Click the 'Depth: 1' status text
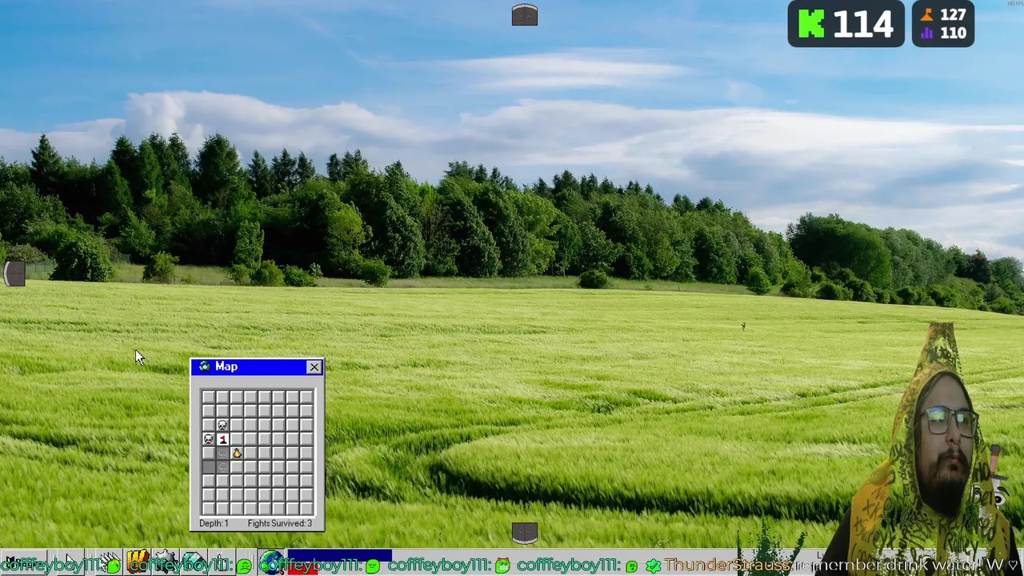This screenshot has height=576, width=1024. (214, 523)
